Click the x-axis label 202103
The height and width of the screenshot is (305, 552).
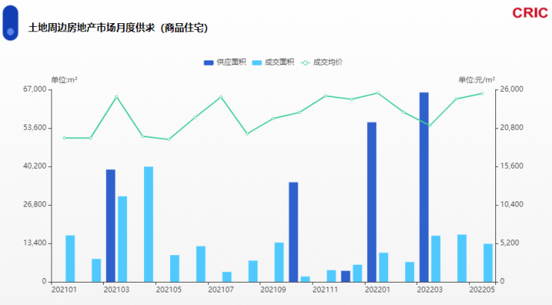pos(116,290)
